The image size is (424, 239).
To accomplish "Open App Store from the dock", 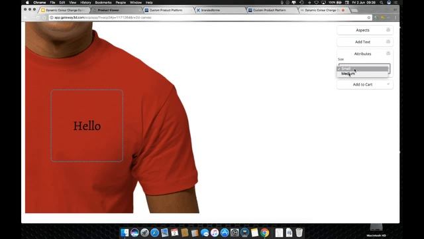I will [x=225, y=232].
